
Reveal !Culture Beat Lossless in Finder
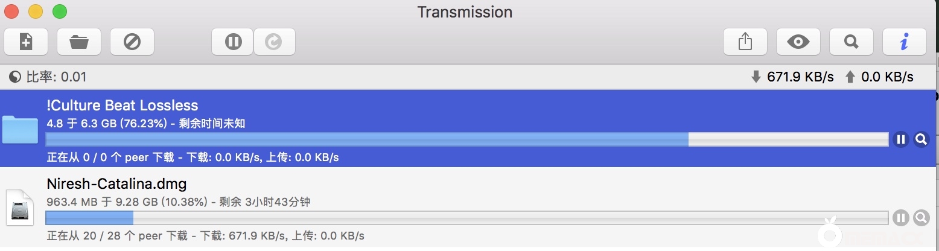pyautogui.click(x=921, y=140)
